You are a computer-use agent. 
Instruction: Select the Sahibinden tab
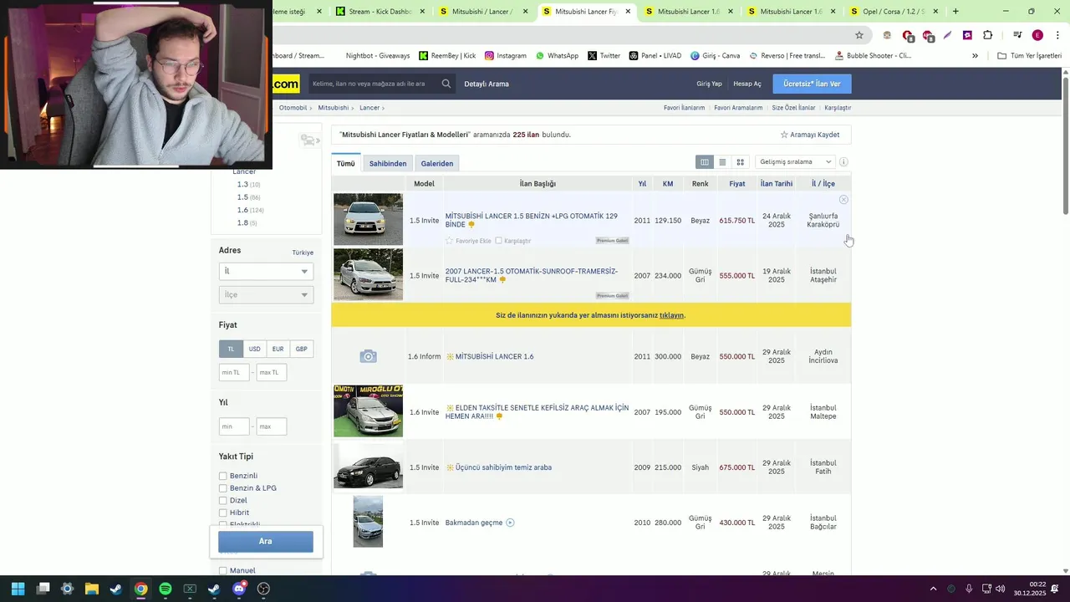[388, 164]
